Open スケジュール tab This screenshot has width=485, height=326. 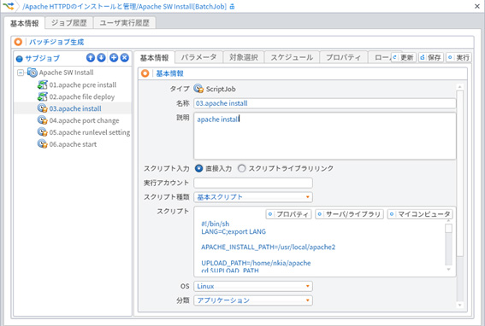point(292,57)
